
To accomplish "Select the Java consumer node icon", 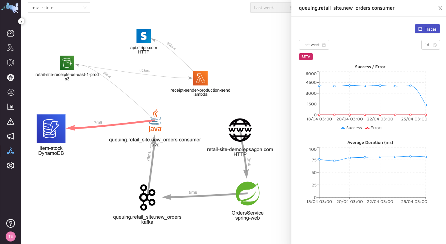I will pos(155,121).
